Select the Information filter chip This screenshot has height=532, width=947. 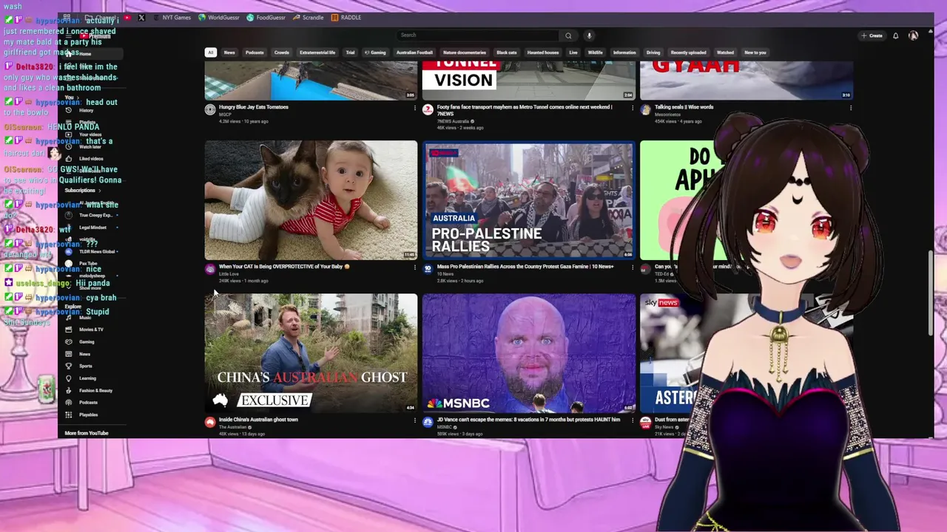[624, 52]
